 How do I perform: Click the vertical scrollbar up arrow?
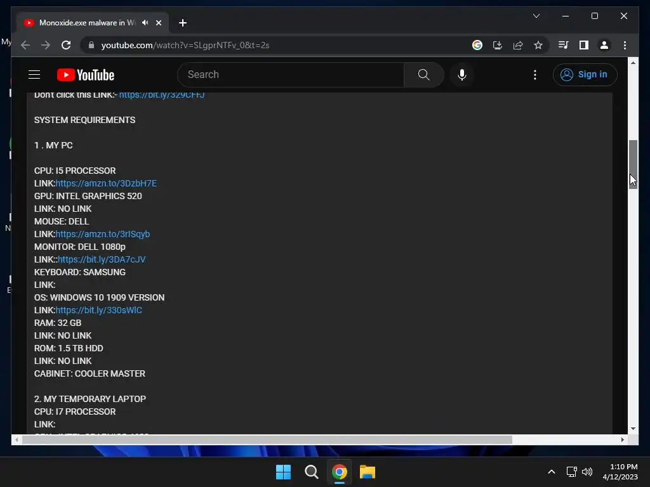(633, 63)
